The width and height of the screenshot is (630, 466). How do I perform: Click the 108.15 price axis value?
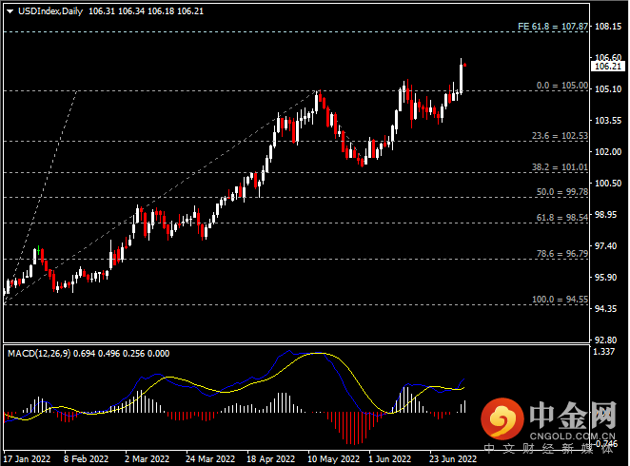click(608, 27)
